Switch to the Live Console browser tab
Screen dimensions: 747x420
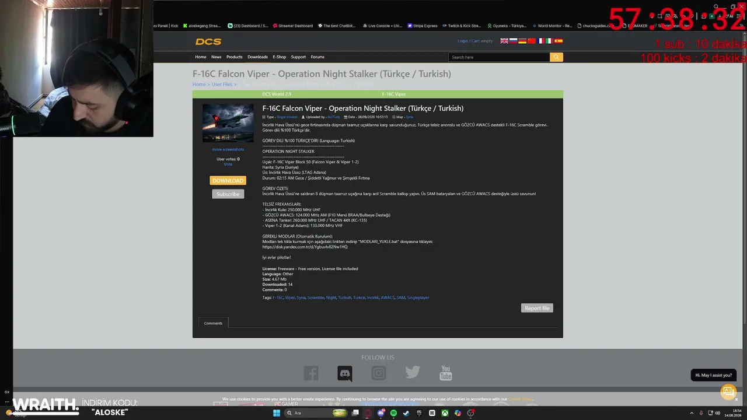[x=383, y=26]
